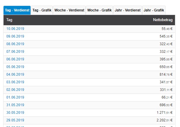Open the 10.06.2019 date link
The height and width of the screenshot is (127, 180).
pos(15,29)
